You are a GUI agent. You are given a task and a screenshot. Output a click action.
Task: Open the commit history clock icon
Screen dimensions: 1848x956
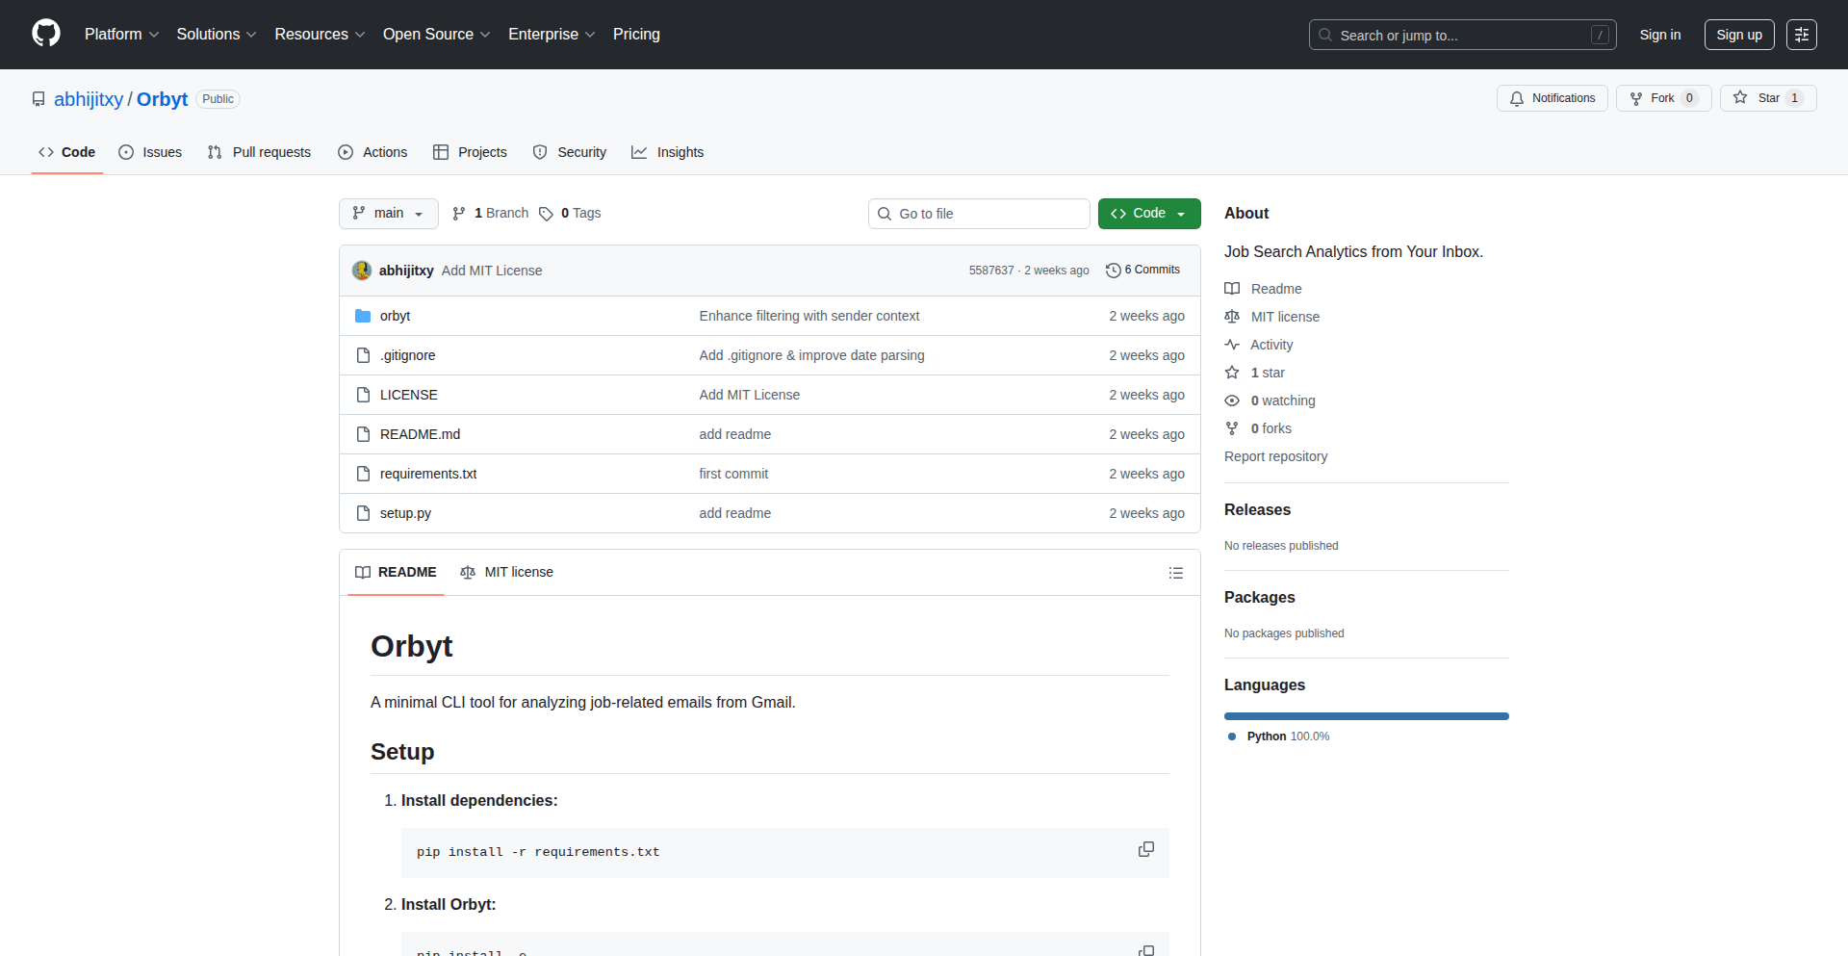tap(1114, 270)
